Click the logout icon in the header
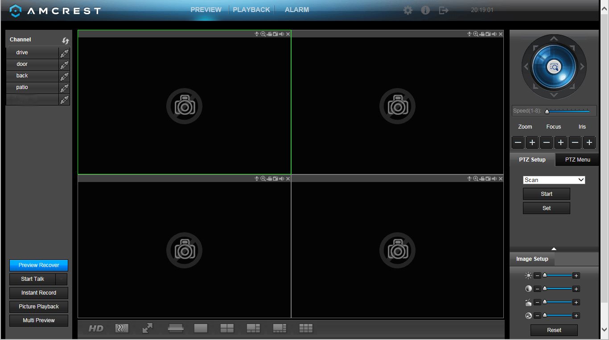Image resolution: width=609 pixels, height=340 pixels. tap(443, 10)
